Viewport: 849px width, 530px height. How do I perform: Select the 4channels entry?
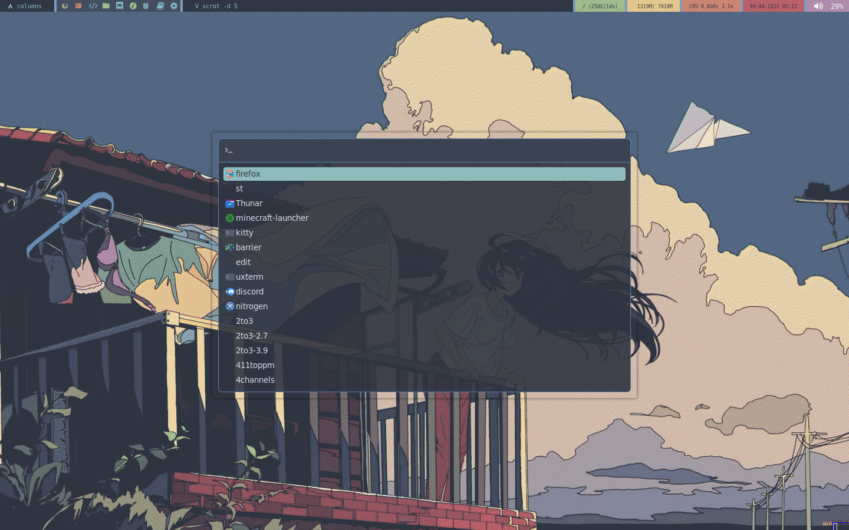click(424, 380)
